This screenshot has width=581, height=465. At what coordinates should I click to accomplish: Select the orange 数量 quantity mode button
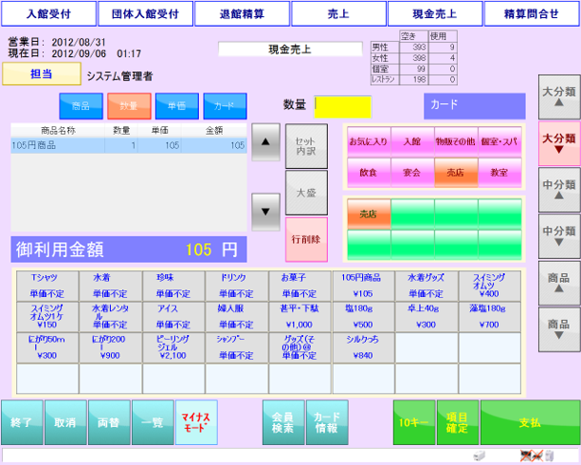pos(129,105)
